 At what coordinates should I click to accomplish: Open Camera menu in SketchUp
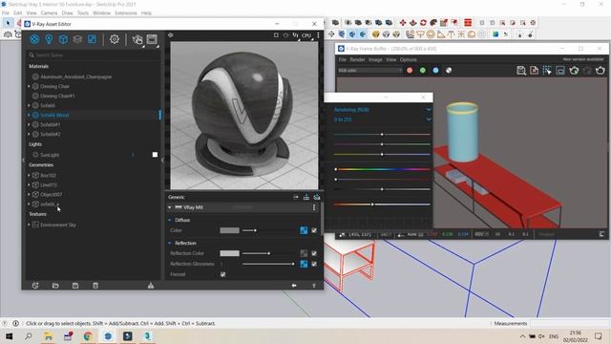click(x=49, y=12)
